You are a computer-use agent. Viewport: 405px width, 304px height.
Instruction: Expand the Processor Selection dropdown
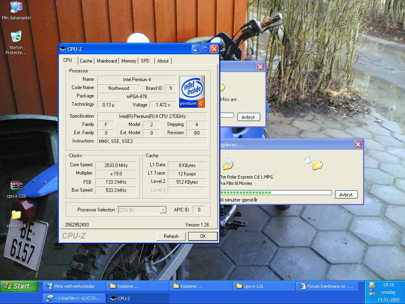(163, 210)
